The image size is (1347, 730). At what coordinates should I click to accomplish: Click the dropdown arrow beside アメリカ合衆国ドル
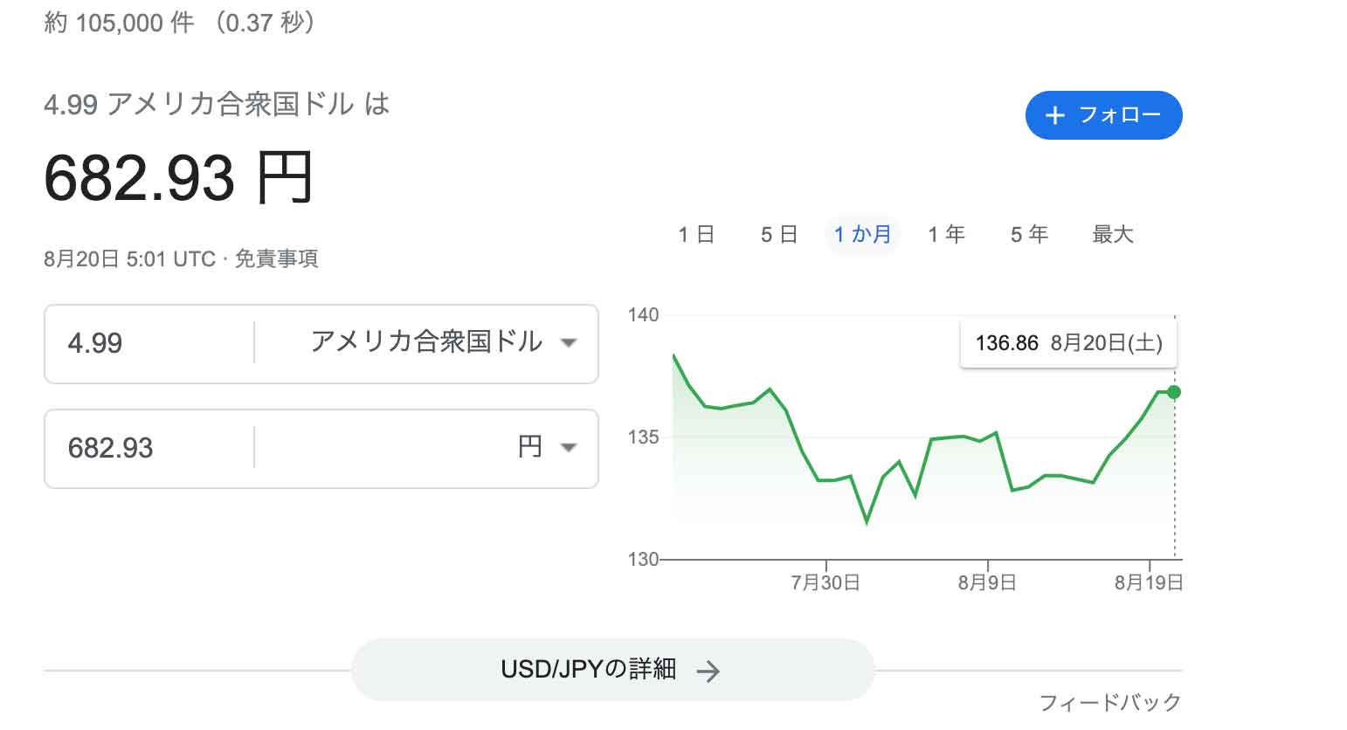click(x=569, y=342)
